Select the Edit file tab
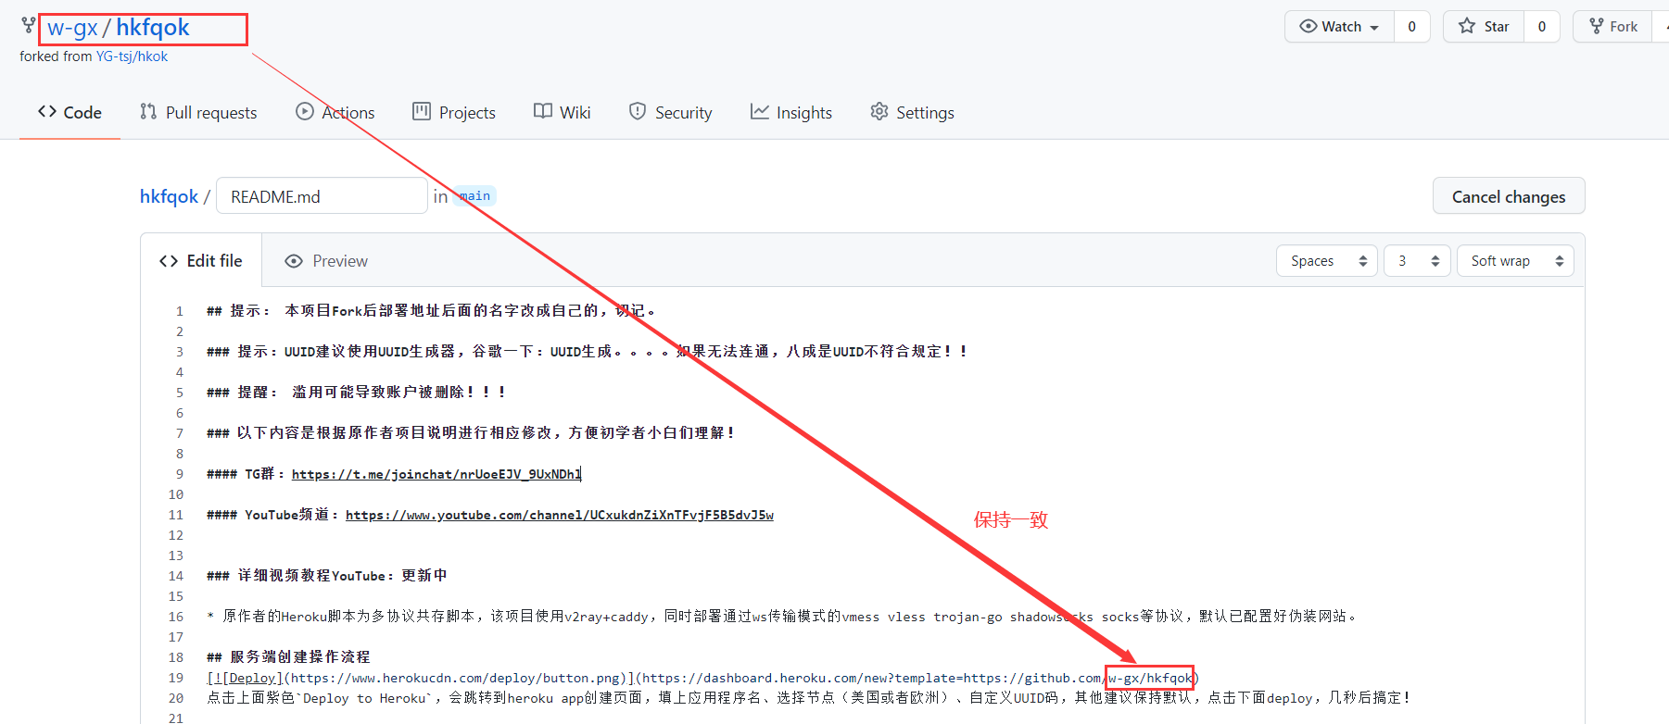This screenshot has width=1669, height=724. coord(201,261)
